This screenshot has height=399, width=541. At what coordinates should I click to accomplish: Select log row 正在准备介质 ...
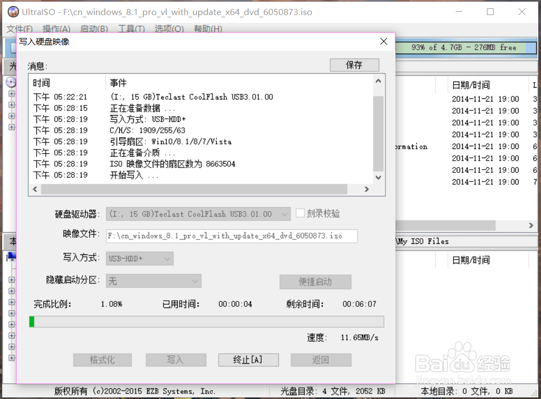(202, 152)
